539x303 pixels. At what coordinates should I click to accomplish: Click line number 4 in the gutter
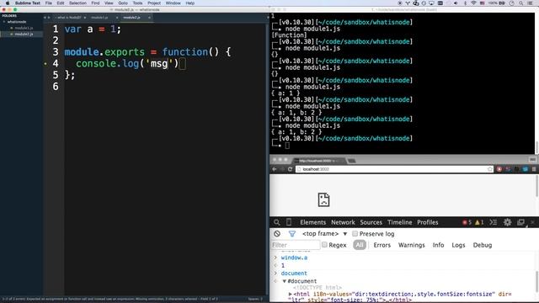56,64
